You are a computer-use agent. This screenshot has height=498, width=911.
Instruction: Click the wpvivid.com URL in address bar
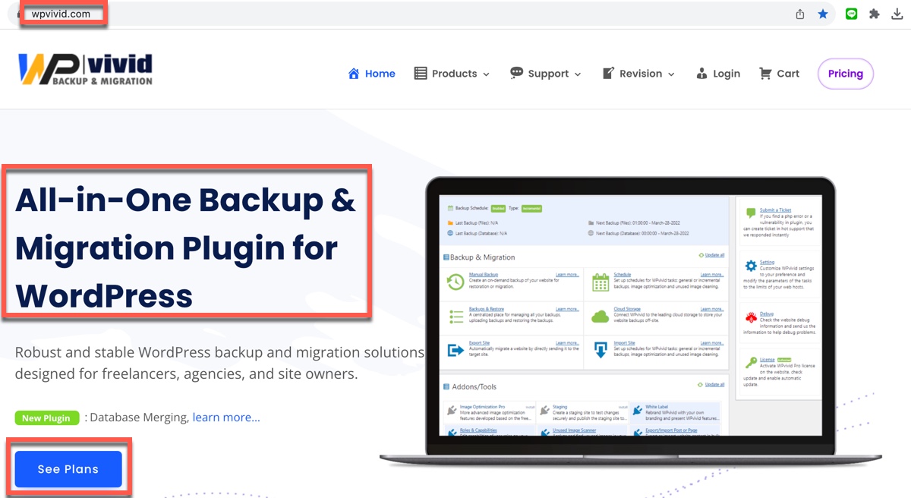61,14
